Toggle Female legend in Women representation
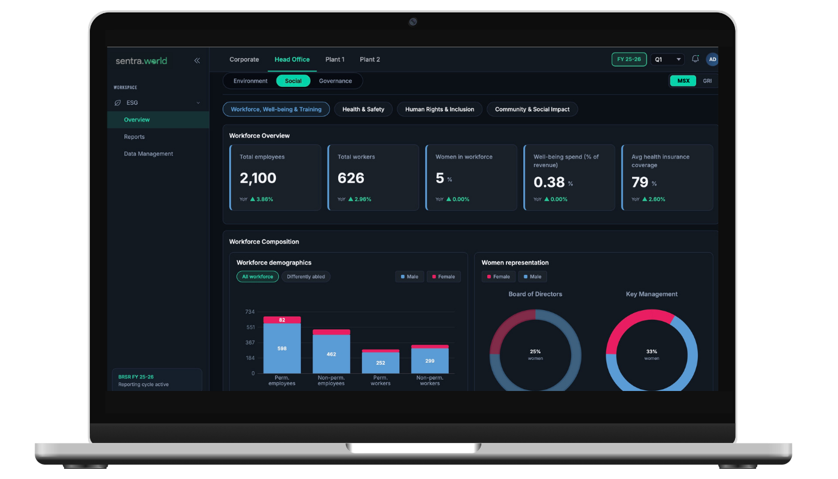 [498, 277]
